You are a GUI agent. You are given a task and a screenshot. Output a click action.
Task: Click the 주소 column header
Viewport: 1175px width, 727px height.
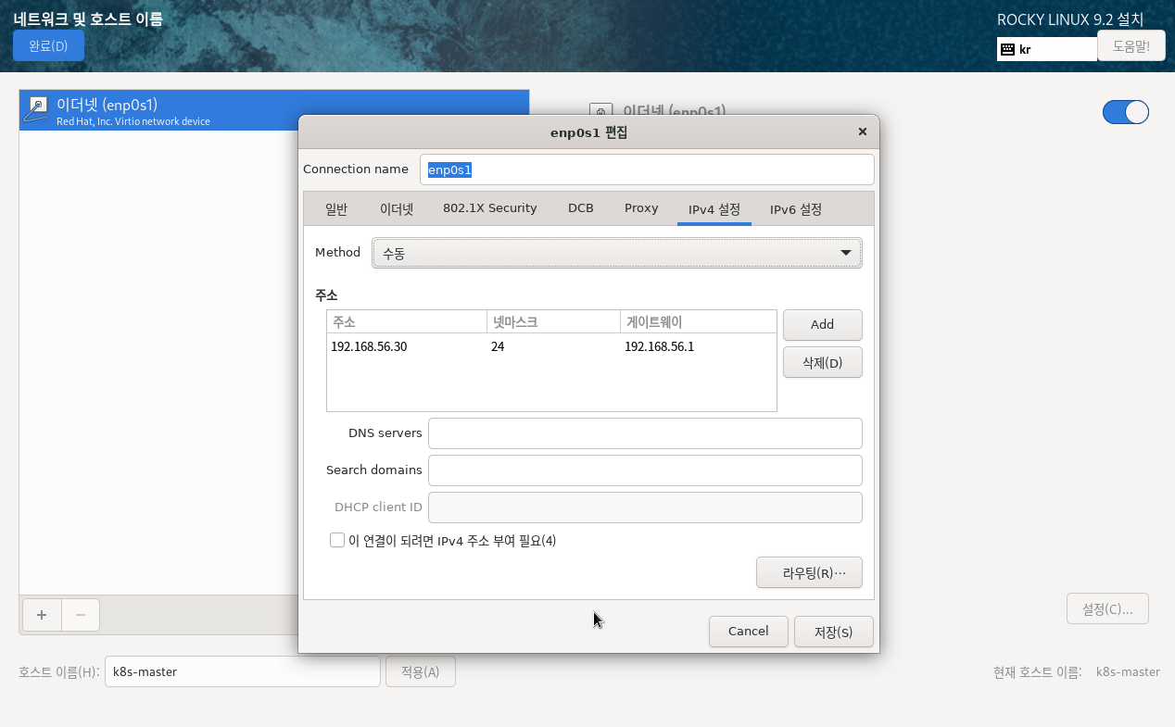407,322
